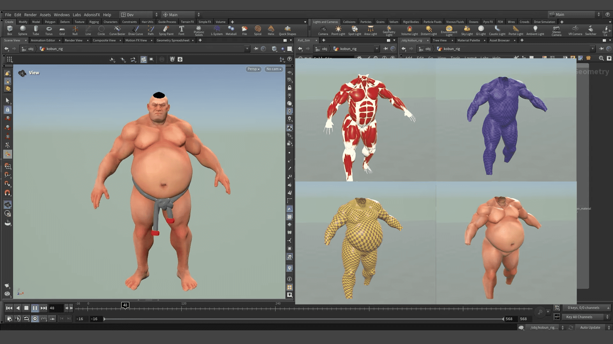
Task: Select the Spray Paint tool
Action: [x=166, y=30]
